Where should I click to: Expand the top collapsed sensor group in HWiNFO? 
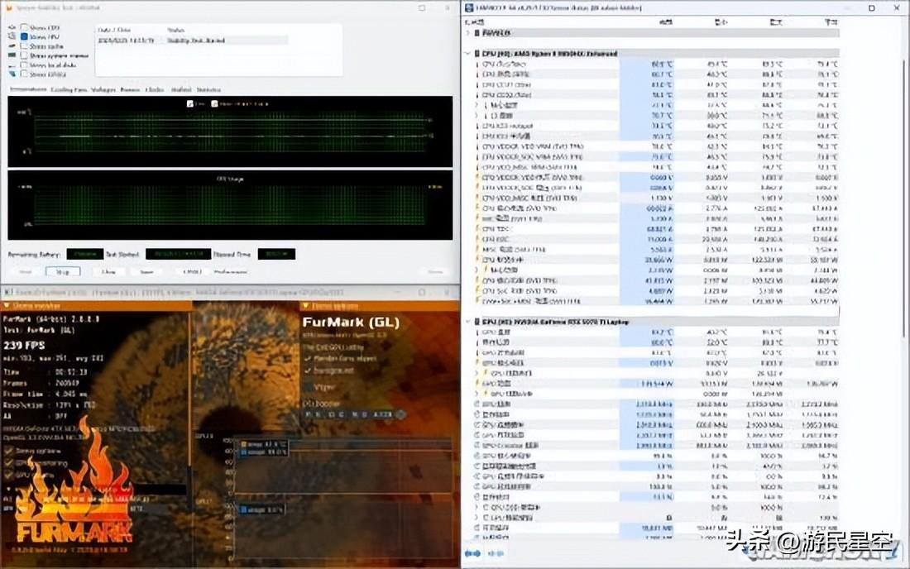(x=469, y=33)
